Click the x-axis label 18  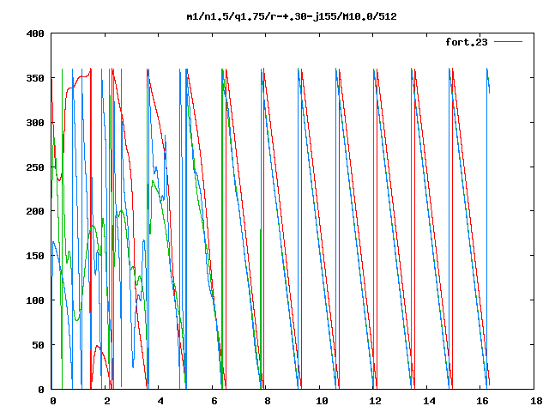click(x=536, y=401)
